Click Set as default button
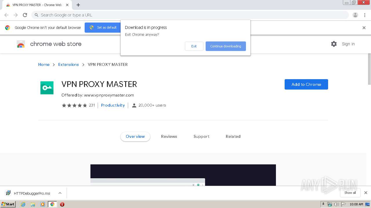Viewport: 371px width, 208px height. (x=103, y=27)
